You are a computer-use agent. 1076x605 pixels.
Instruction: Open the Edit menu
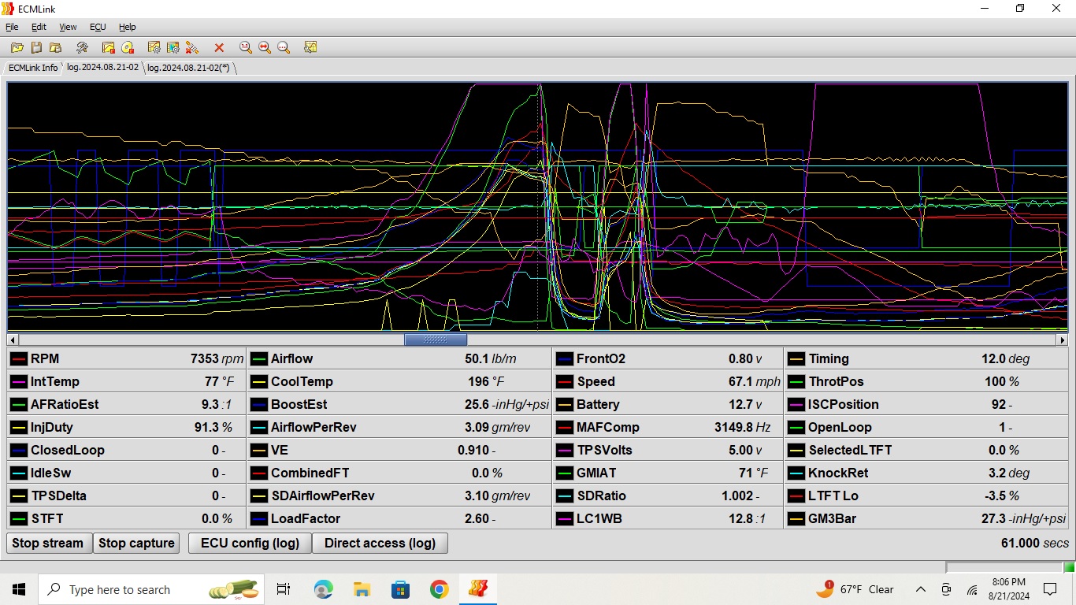click(x=39, y=27)
